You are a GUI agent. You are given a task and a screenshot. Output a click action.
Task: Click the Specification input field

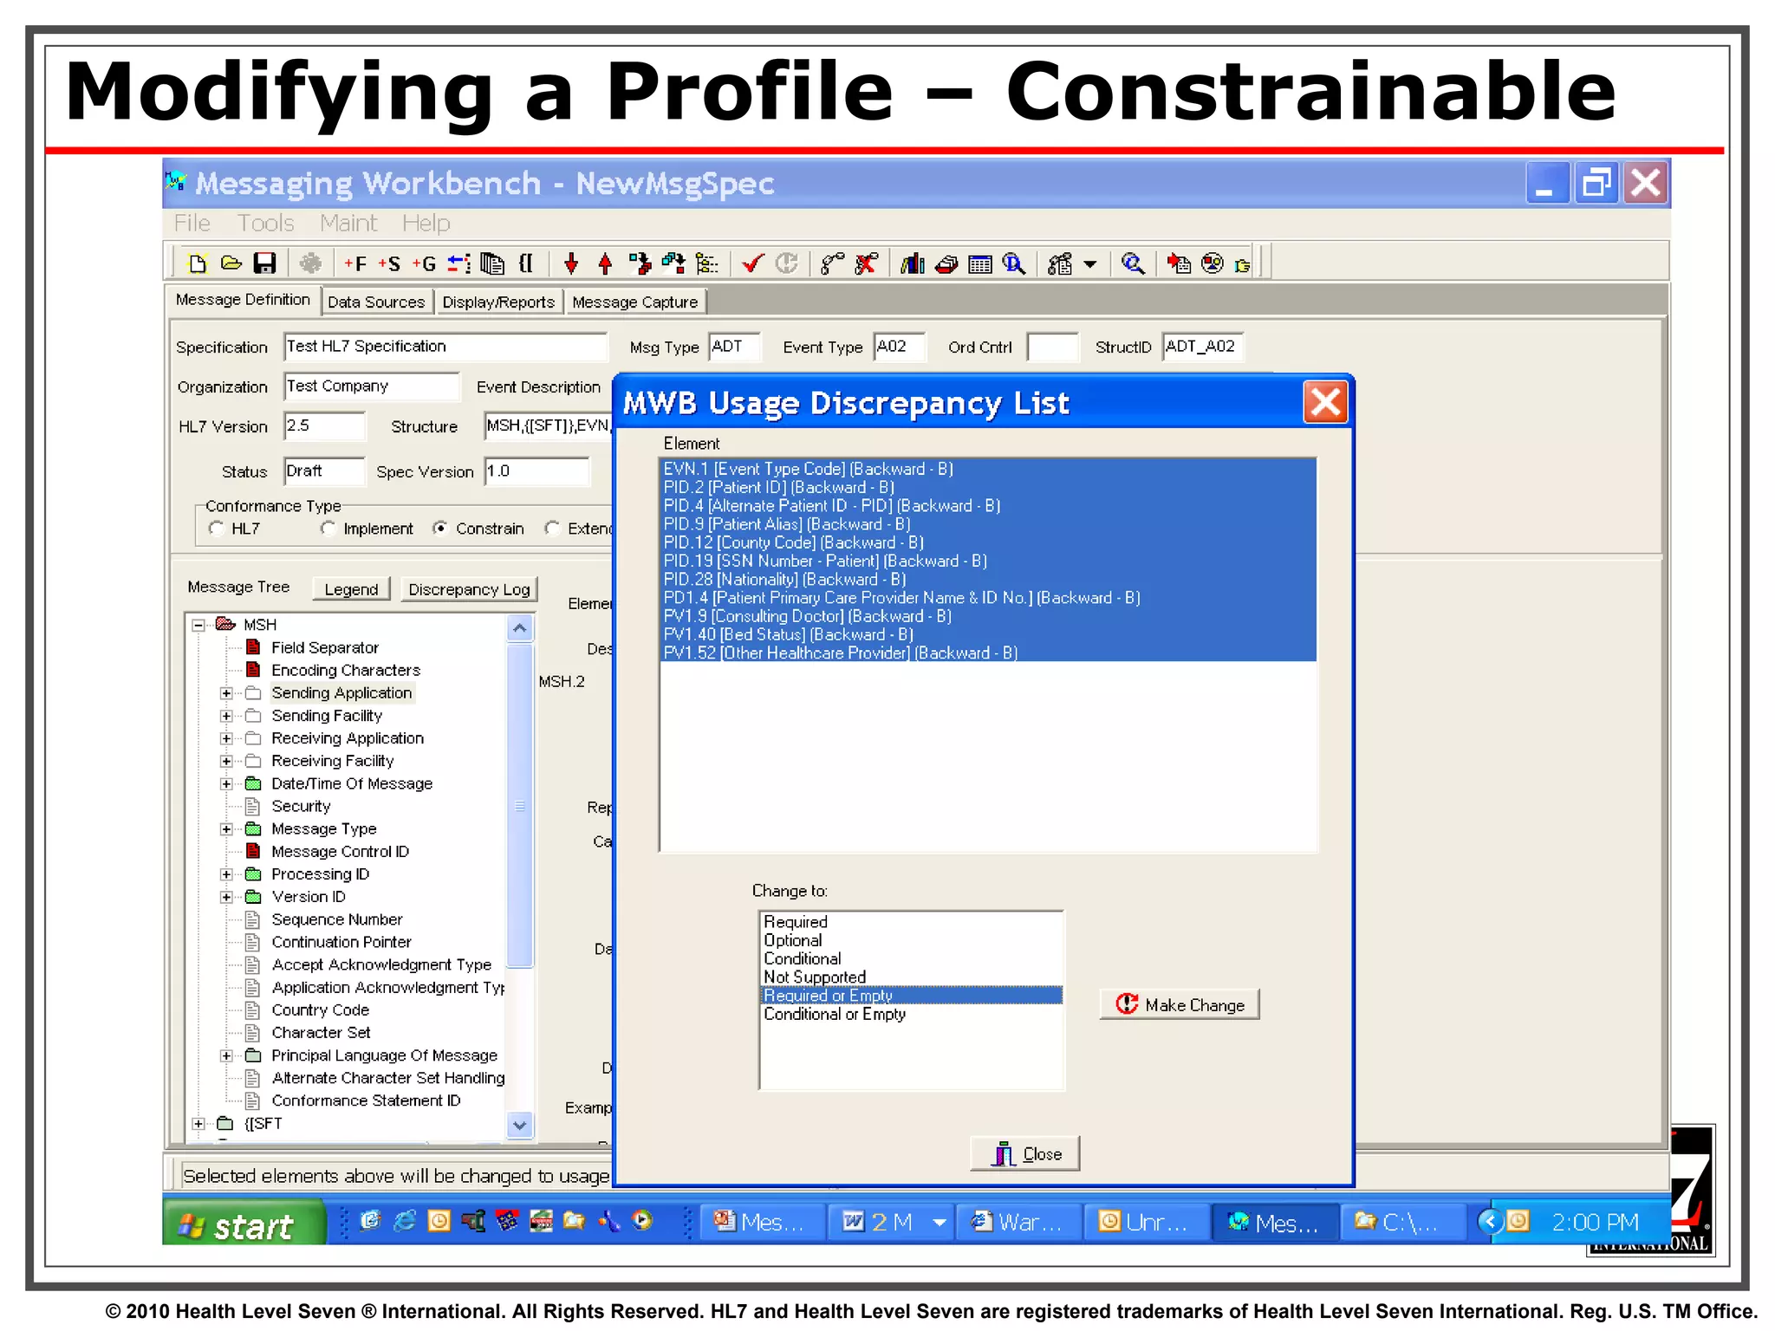click(x=445, y=347)
